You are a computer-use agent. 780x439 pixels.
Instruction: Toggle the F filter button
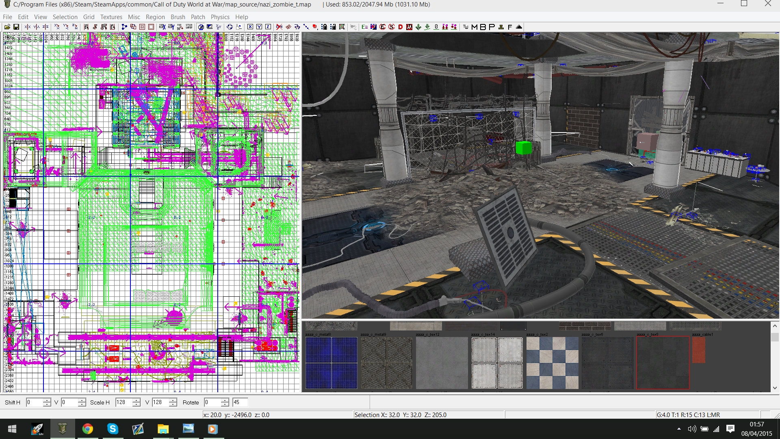tap(510, 27)
